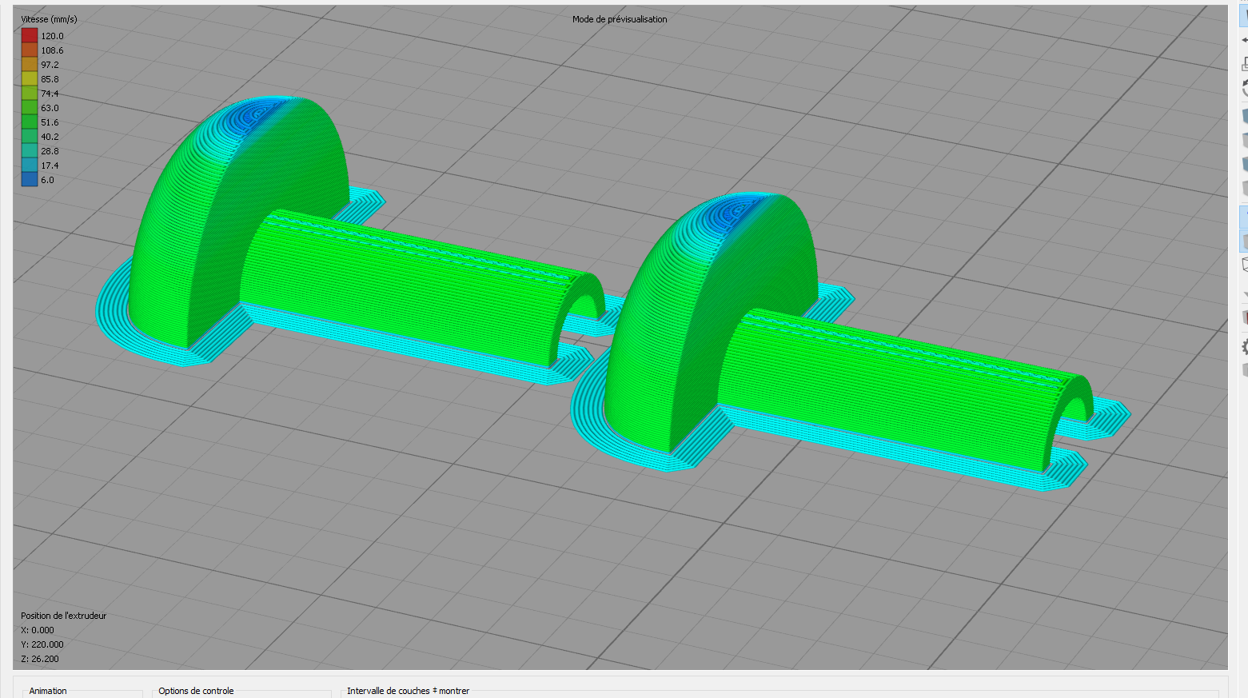Click the orange 108.6 speed color swatch
Screen dimensions: 1248x698
30,50
